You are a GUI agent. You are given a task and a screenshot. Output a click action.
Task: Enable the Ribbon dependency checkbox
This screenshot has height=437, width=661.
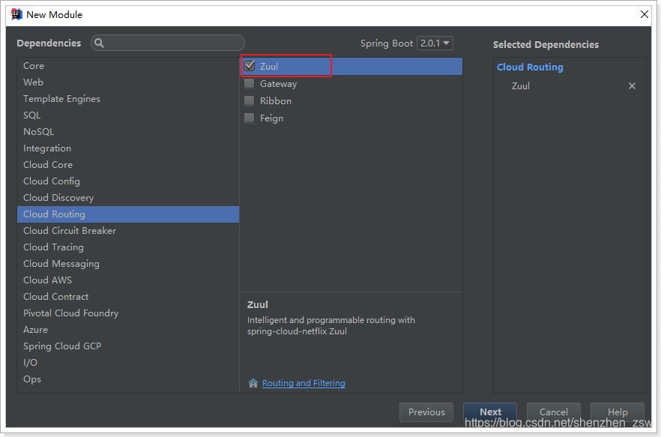(250, 100)
